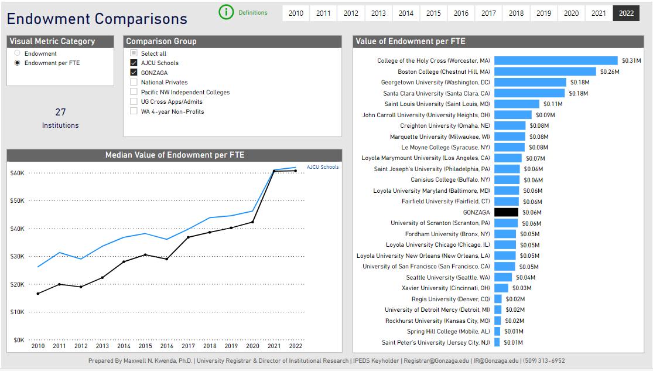Click the black GONZAGA bar
The width and height of the screenshot is (653, 371).
coord(506,212)
